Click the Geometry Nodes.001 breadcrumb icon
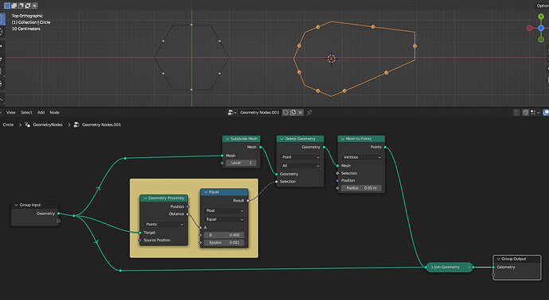This screenshot has width=549, height=300. [x=76, y=125]
